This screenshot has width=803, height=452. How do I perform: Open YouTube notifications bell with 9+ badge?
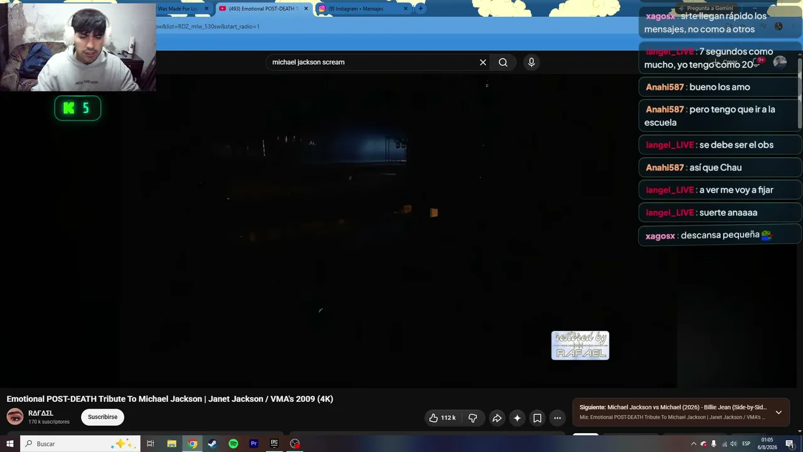(757, 62)
